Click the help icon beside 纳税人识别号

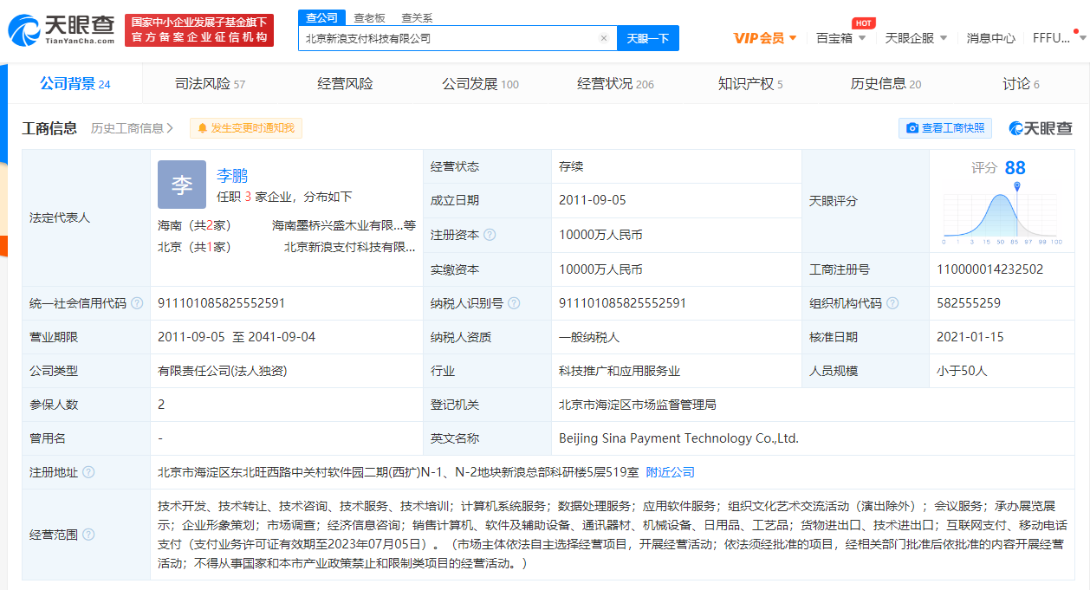[514, 303]
